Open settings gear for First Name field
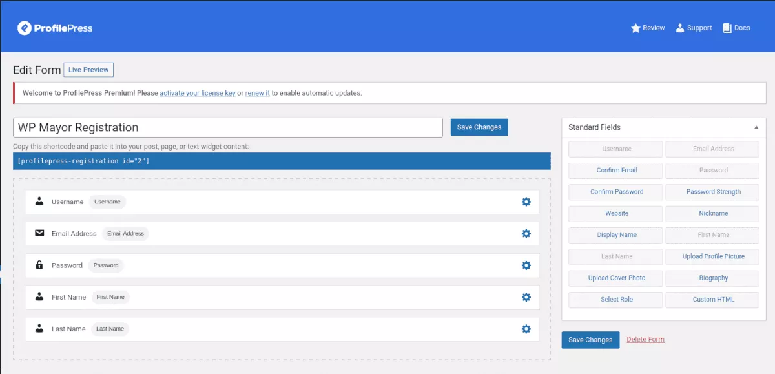 click(526, 297)
